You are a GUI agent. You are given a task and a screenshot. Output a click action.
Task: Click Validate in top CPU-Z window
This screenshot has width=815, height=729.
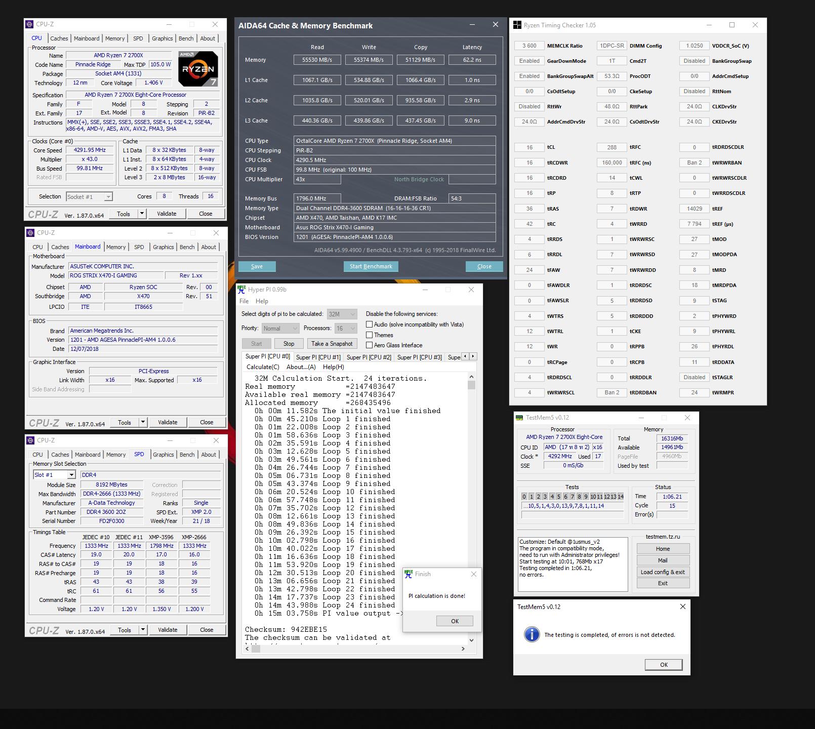167,214
